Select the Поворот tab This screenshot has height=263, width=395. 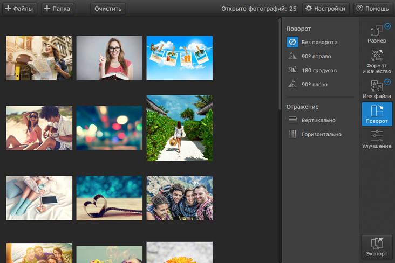tap(377, 114)
